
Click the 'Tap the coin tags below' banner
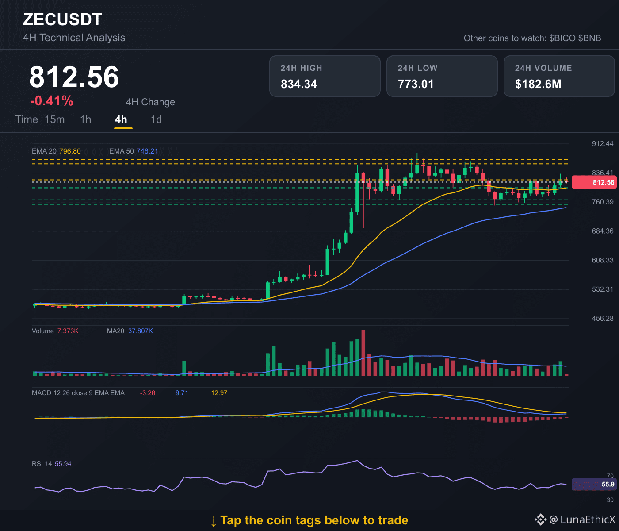coord(309,520)
